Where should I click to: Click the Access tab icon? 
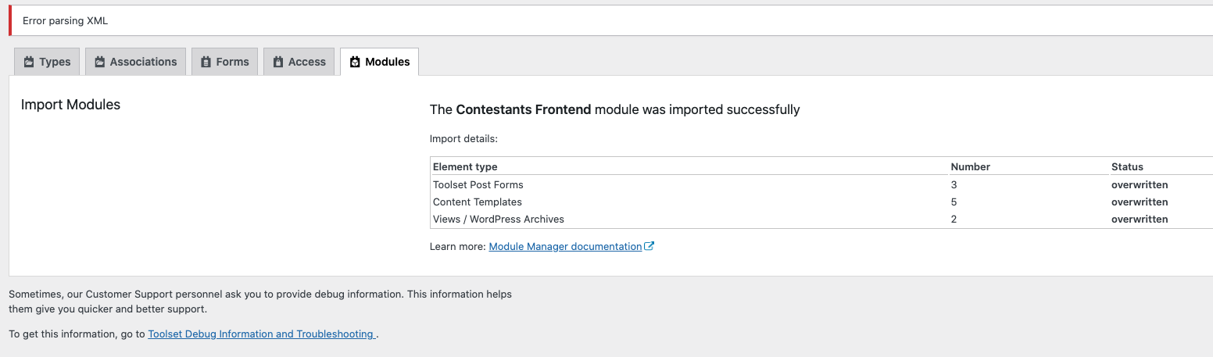278,62
